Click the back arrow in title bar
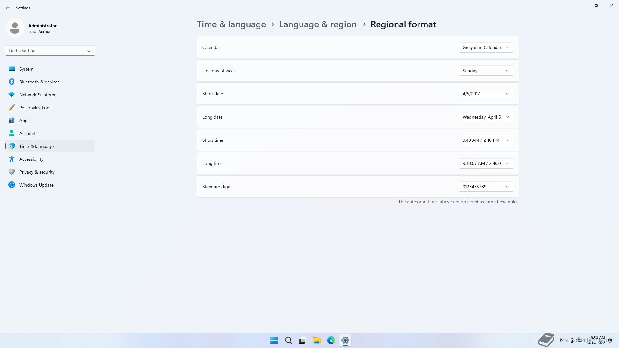Viewport: 619px width, 348px height. (x=8, y=8)
